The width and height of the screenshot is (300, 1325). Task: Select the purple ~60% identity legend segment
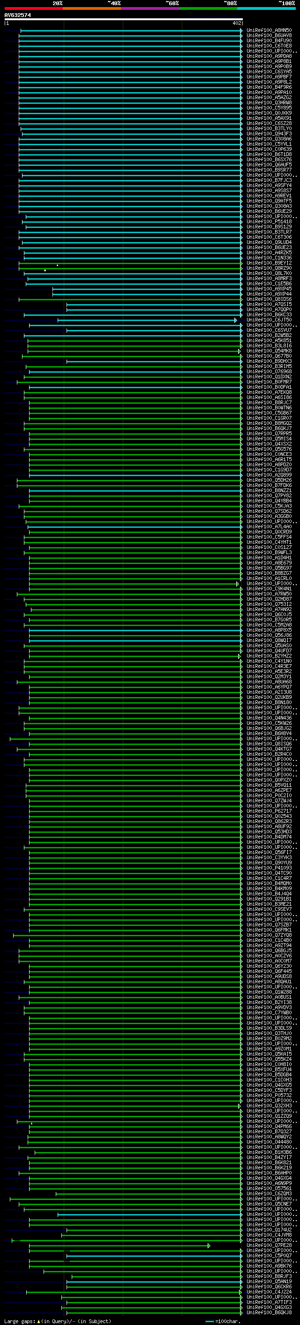(x=150, y=8)
